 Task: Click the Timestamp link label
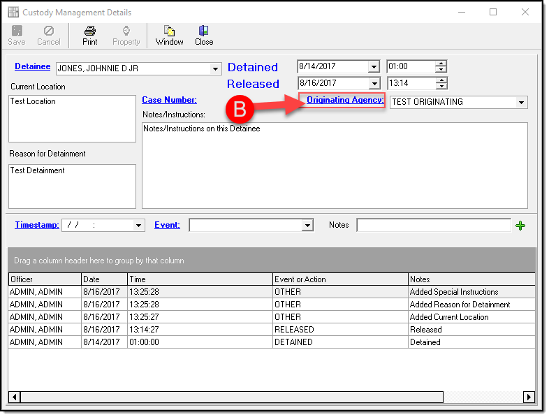(36, 225)
